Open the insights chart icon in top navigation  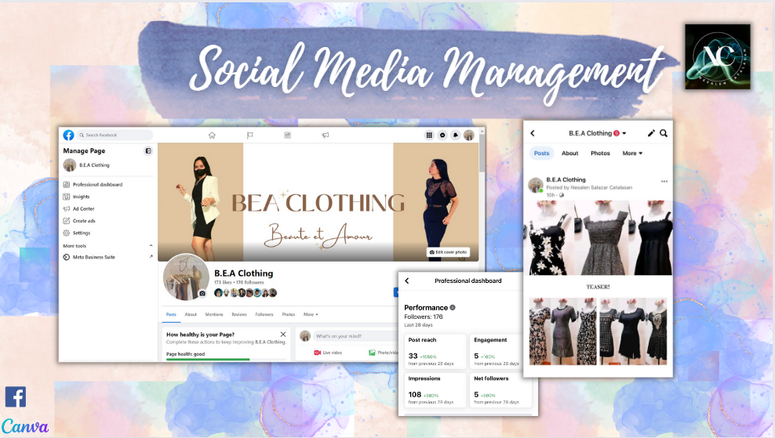pos(288,135)
